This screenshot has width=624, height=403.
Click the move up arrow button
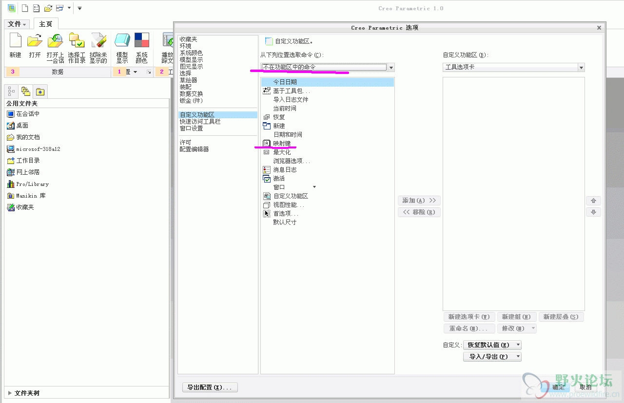coord(593,201)
